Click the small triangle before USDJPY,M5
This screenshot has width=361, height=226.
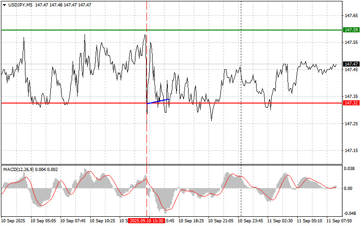pyautogui.click(x=4, y=5)
